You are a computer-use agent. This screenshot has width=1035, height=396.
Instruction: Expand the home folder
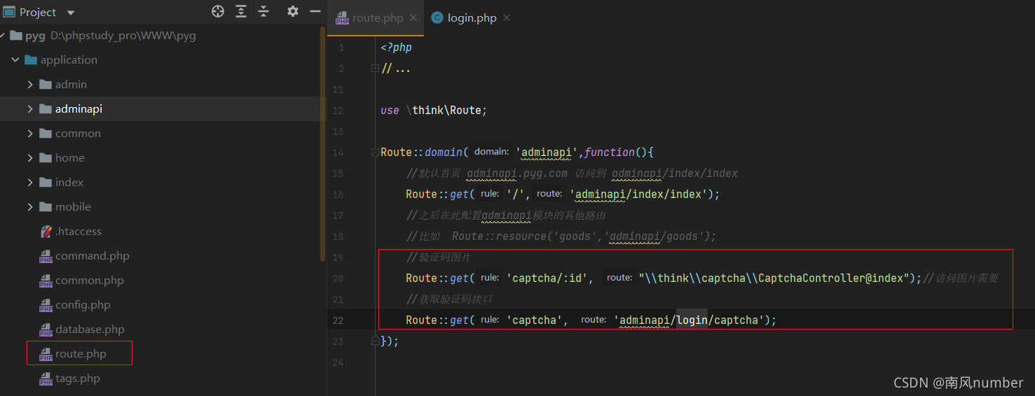(x=30, y=158)
